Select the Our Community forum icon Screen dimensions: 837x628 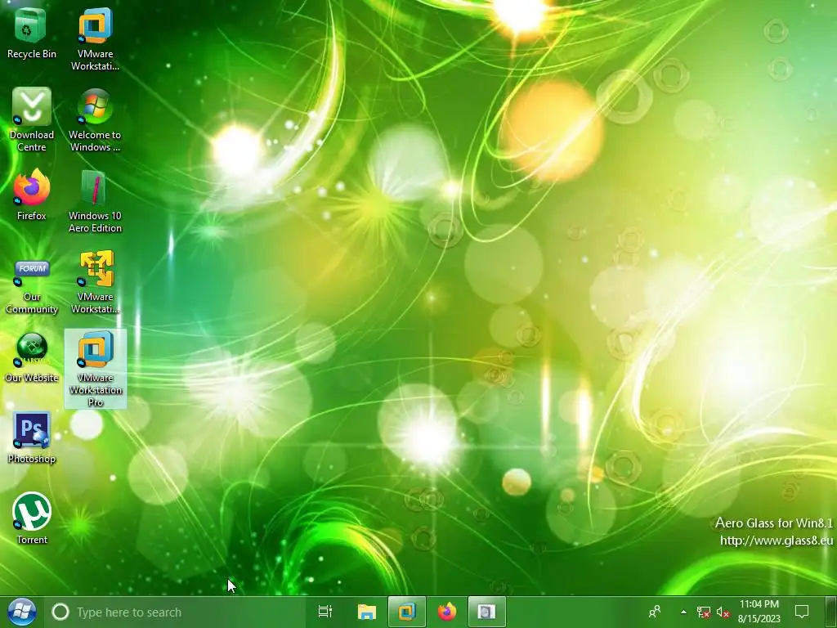32,287
